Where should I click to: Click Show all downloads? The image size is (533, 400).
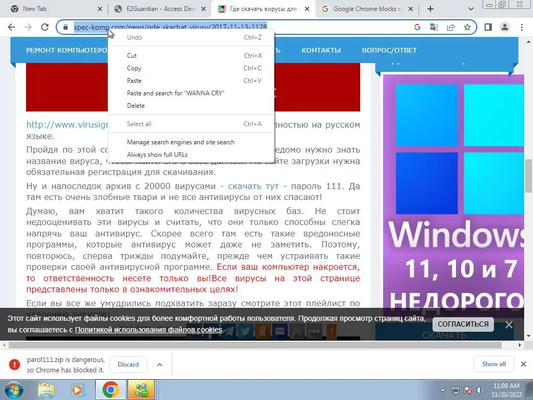[493, 364]
